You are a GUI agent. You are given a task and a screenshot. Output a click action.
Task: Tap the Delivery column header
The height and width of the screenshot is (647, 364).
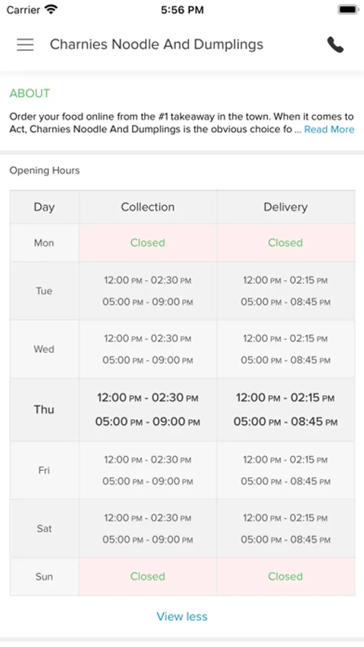286,207
